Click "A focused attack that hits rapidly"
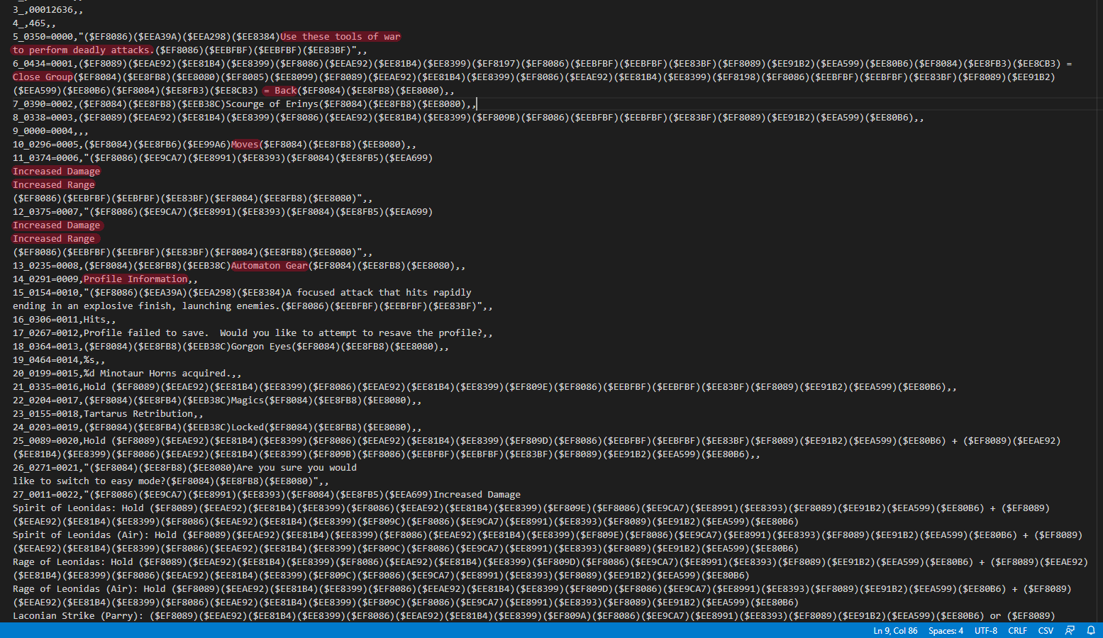Image resolution: width=1103 pixels, height=638 pixels. (x=379, y=293)
